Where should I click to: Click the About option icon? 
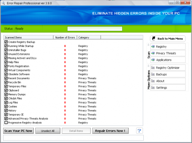click(x=153, y=81)
